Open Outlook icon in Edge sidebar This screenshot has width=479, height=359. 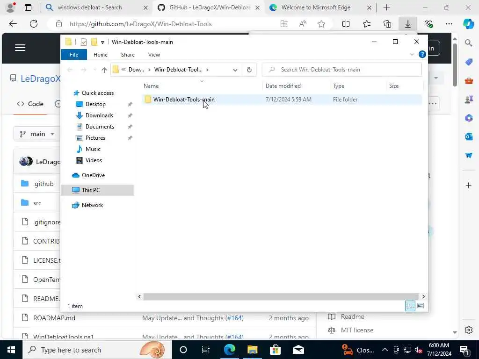469,136
